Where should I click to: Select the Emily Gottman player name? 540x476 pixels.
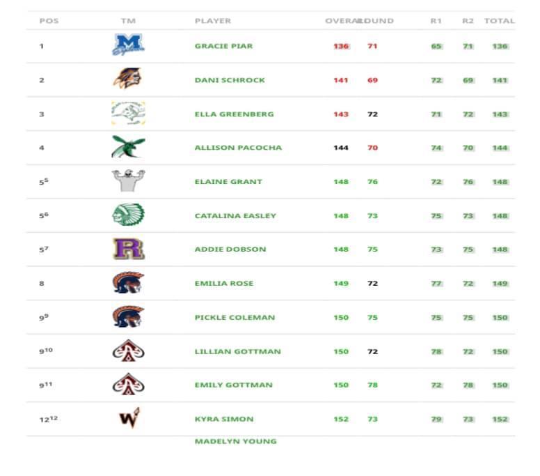pos(233,385)
